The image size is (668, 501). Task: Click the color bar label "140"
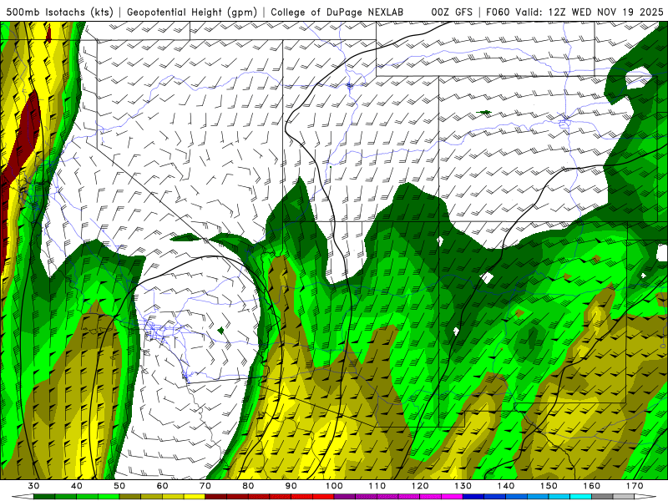tap(506, 486)
